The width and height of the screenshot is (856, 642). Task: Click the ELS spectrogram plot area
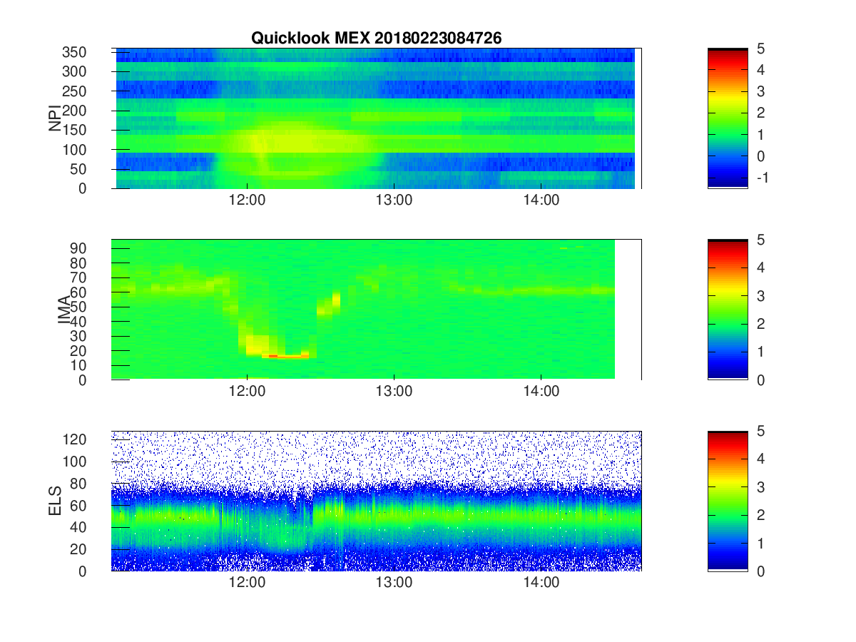[x=376, y=501]
